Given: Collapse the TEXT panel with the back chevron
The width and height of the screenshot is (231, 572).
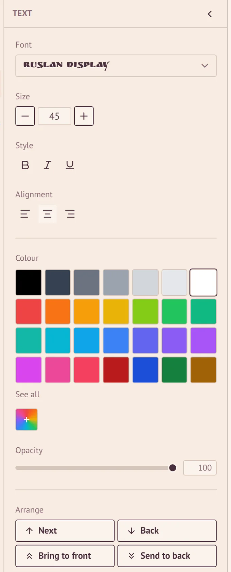Looking at the screenshot, I should click(210, 14).
